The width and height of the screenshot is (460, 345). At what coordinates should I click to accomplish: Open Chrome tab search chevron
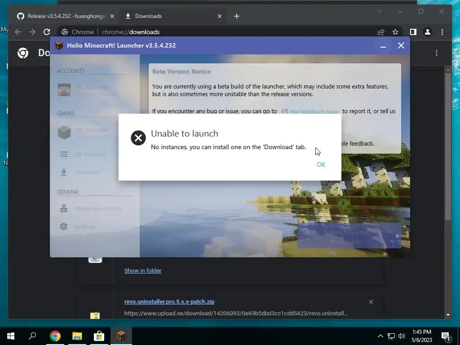(x=379, y=12)
